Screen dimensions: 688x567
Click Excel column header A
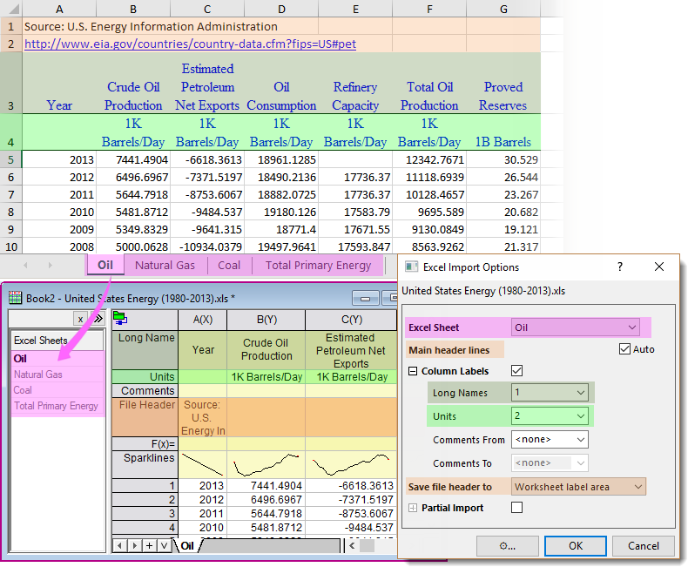point(59,10)
